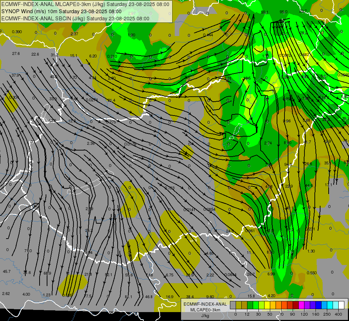Click the sky blue swatch left of 250
This screenshot has width=349, height=321.
[x=324, y=305]
